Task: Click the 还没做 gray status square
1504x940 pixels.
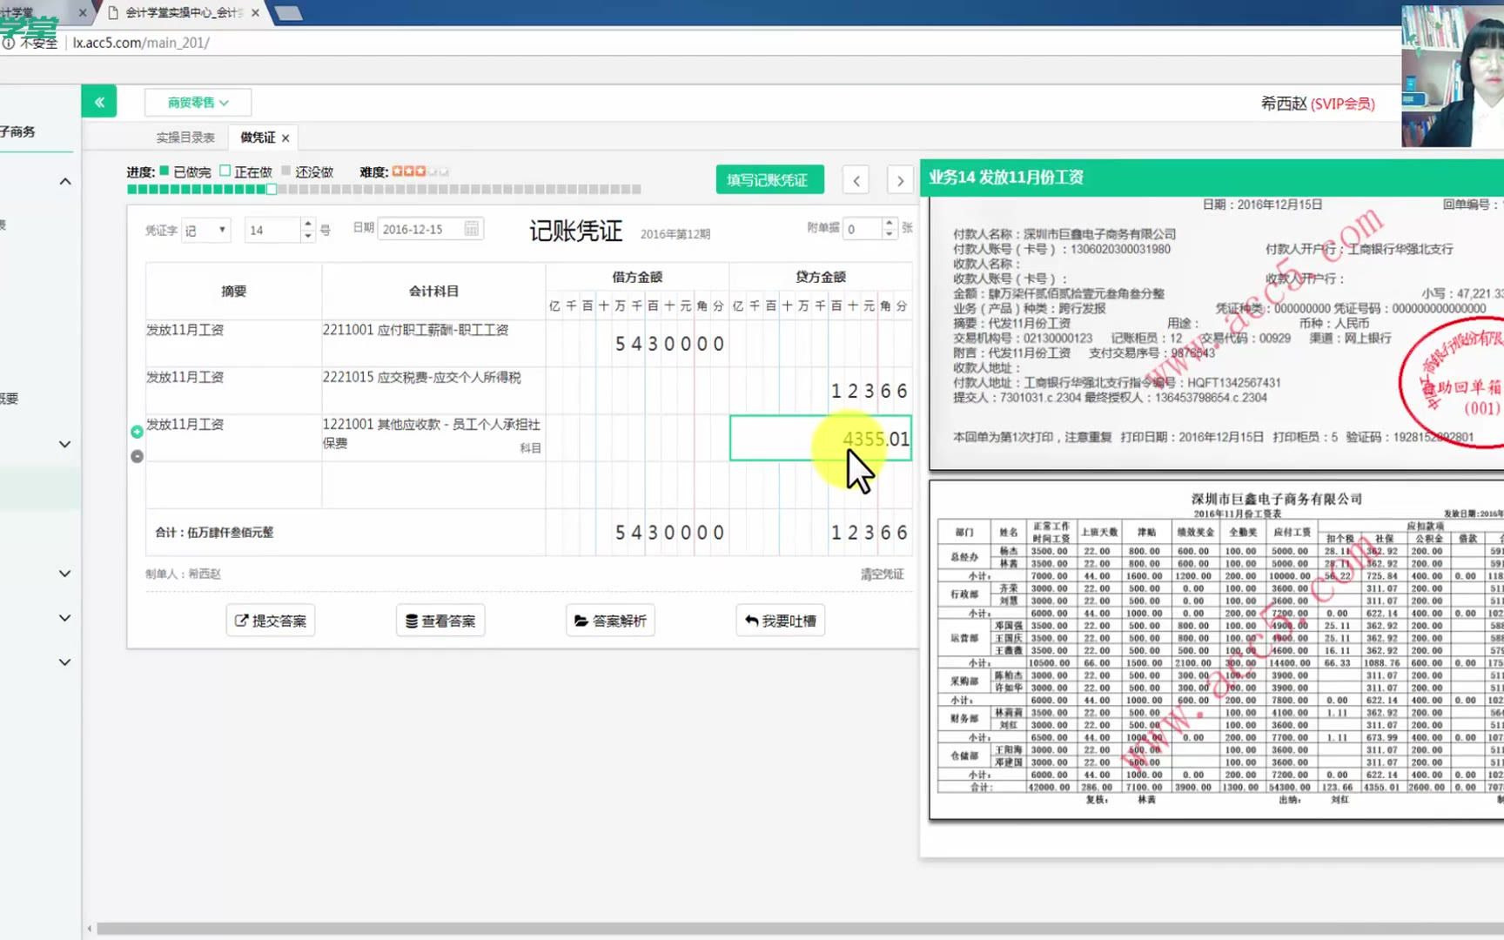Action: pos(286,171)
